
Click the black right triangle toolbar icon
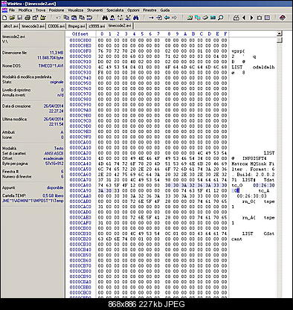(x=251, y=18)
